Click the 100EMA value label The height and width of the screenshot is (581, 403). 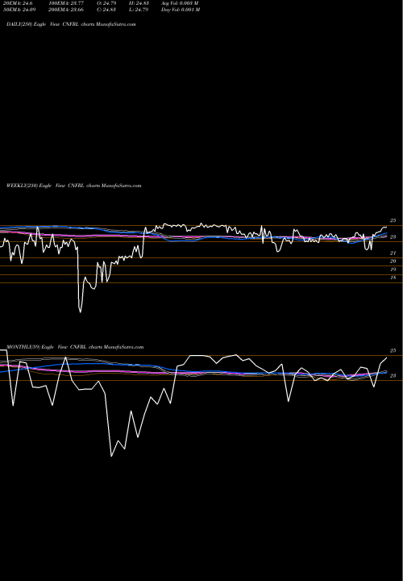(65, 3)
